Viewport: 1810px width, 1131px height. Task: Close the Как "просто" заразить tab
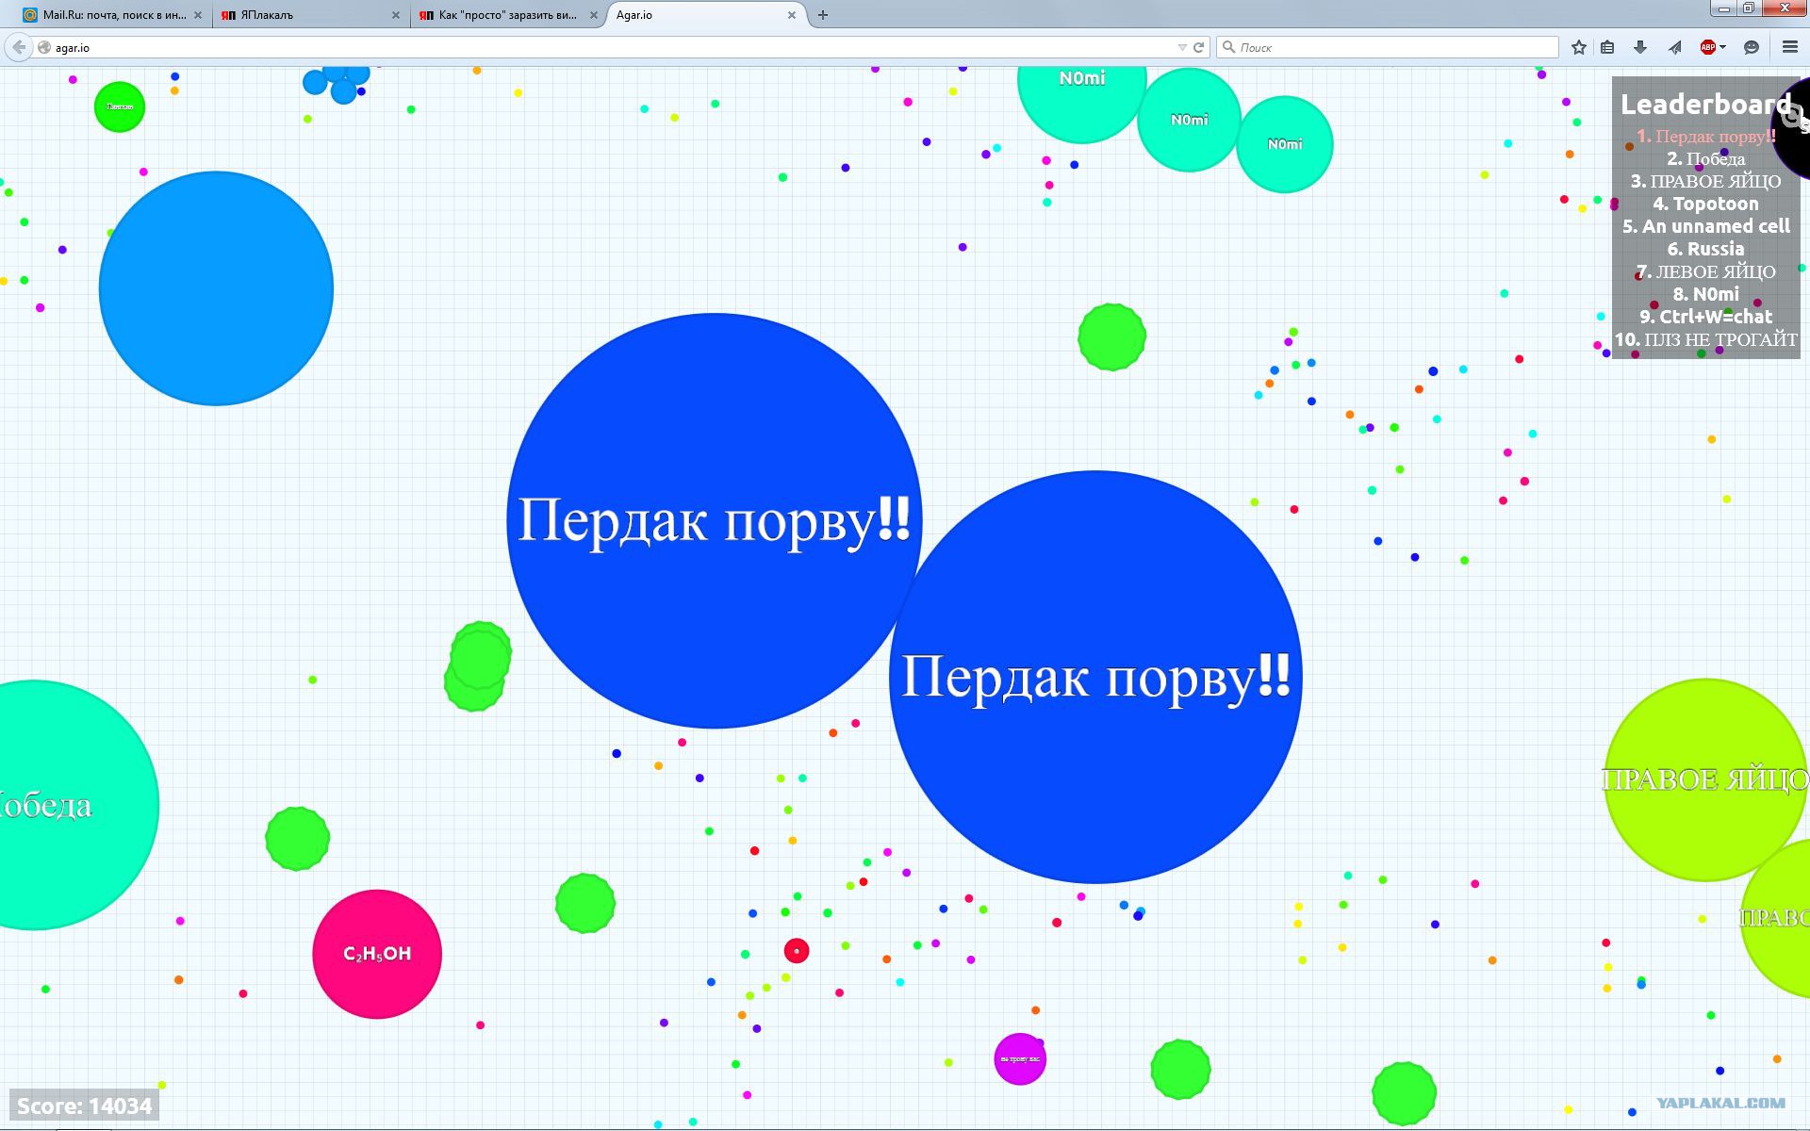pyautogui.click(x=594, y=15)
